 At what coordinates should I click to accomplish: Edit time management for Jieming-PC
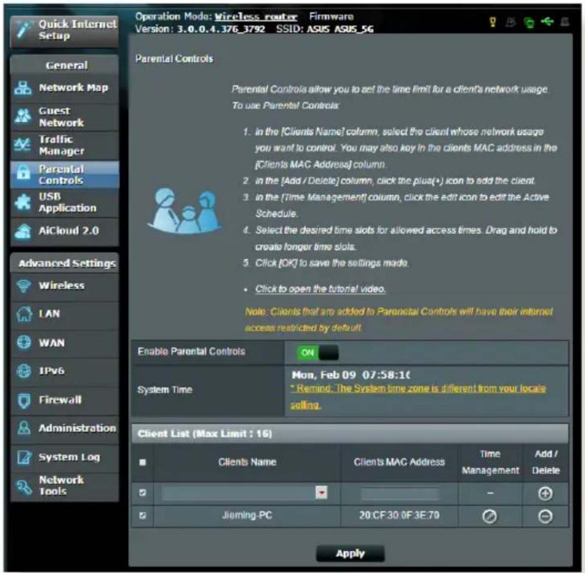(490, 516)
